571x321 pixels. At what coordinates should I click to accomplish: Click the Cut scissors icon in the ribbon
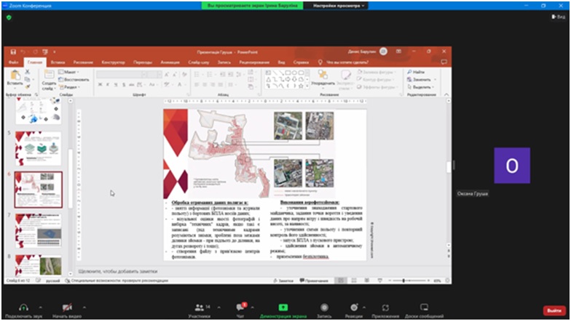pos(28,72)
